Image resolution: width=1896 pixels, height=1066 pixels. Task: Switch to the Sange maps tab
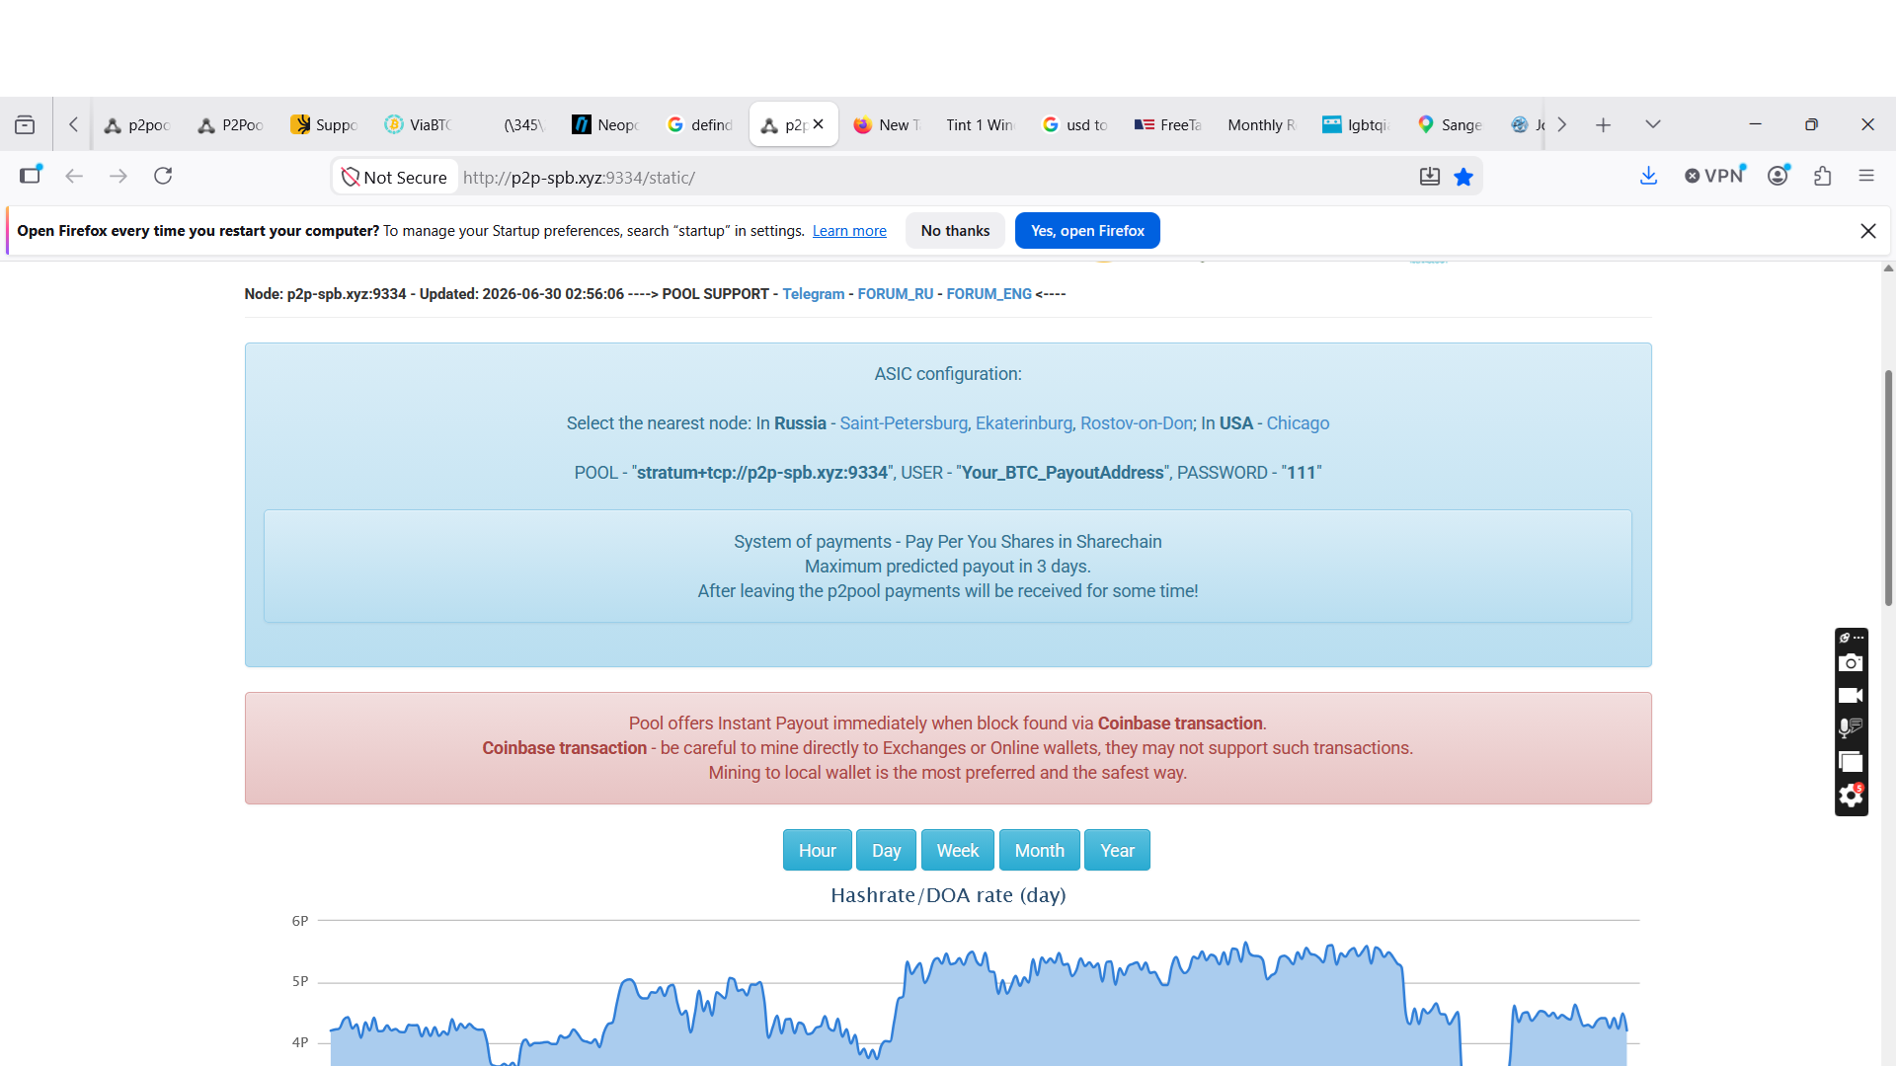(1449, 124)
